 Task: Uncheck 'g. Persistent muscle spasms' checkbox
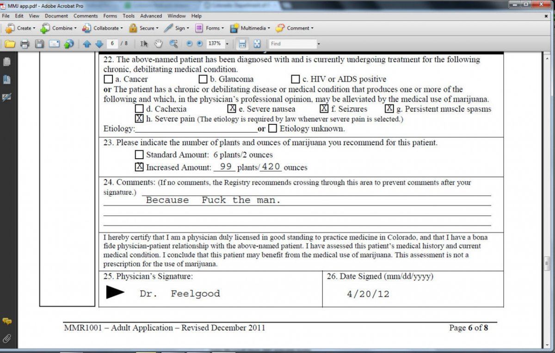[x=389, y=109]
